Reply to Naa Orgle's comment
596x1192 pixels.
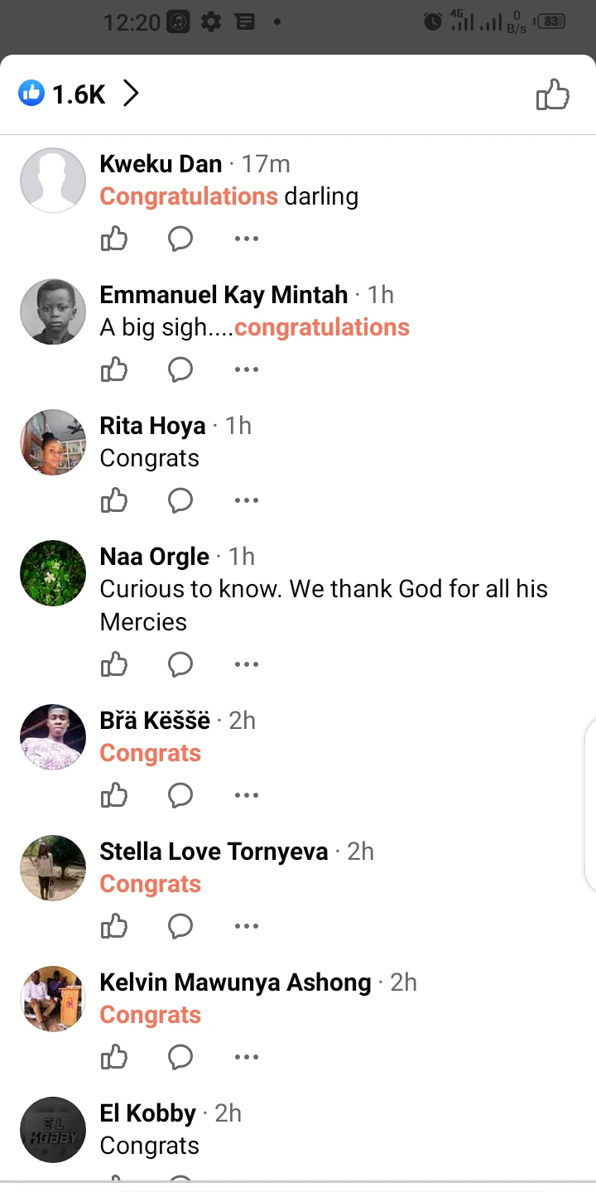[x=180, y=665]
